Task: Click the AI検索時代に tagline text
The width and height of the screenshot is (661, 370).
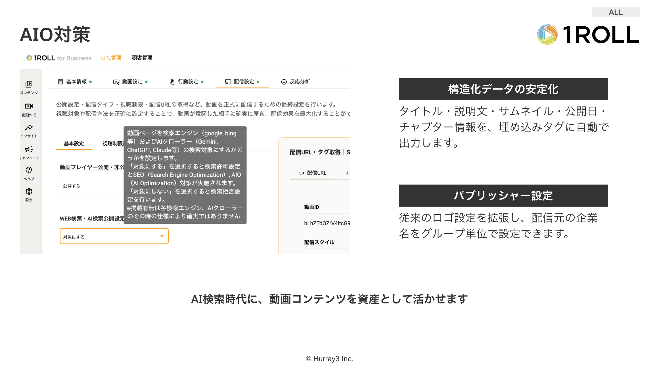Action: [329, 299]
